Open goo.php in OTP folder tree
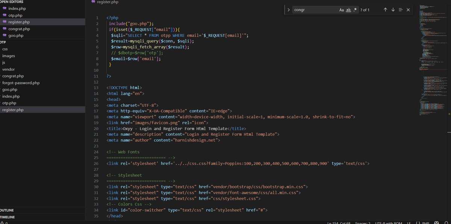 (10, 90)
